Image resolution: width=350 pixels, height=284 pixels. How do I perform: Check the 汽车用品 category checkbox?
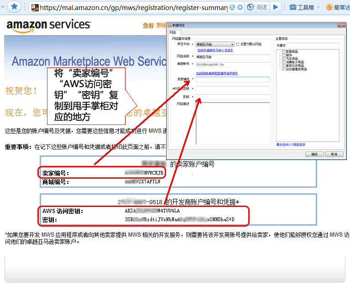(x=284, y=58)
